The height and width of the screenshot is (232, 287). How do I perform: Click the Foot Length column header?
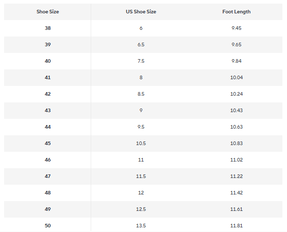237,12
